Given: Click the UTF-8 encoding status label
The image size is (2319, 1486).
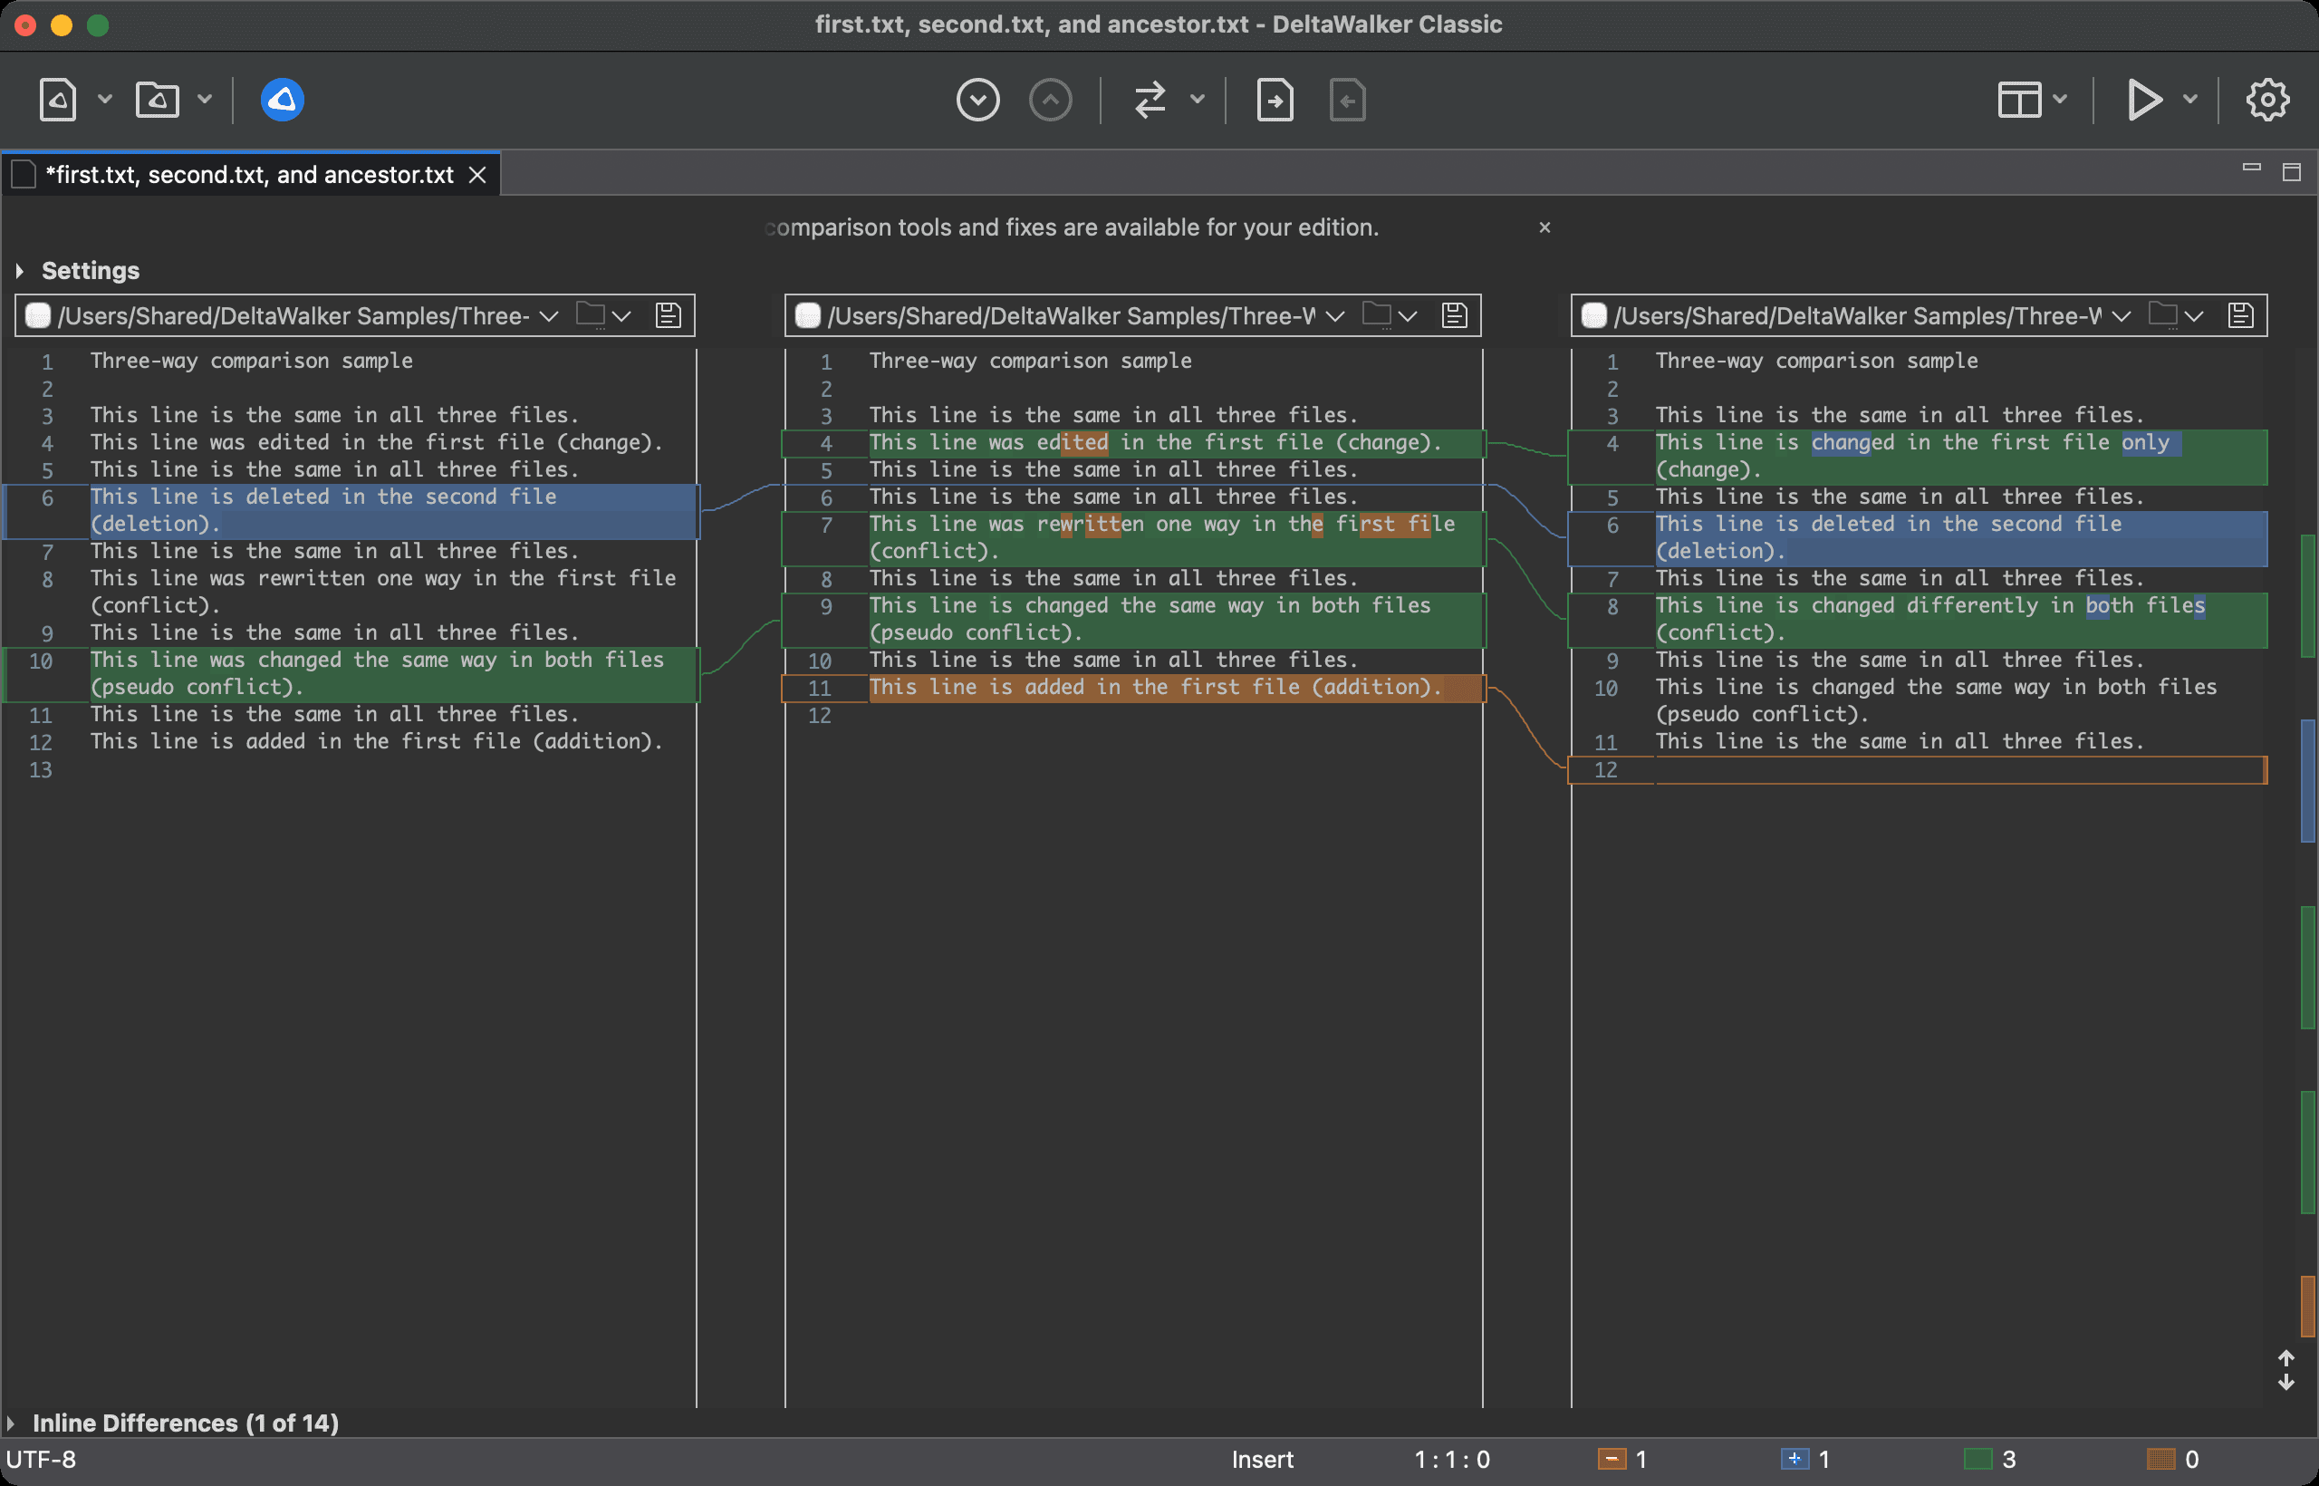Looking at the screenshot, I should tap(42, 1459).
